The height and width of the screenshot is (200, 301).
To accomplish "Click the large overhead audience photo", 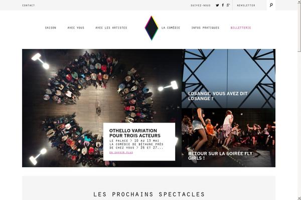I will pos(102,108).
